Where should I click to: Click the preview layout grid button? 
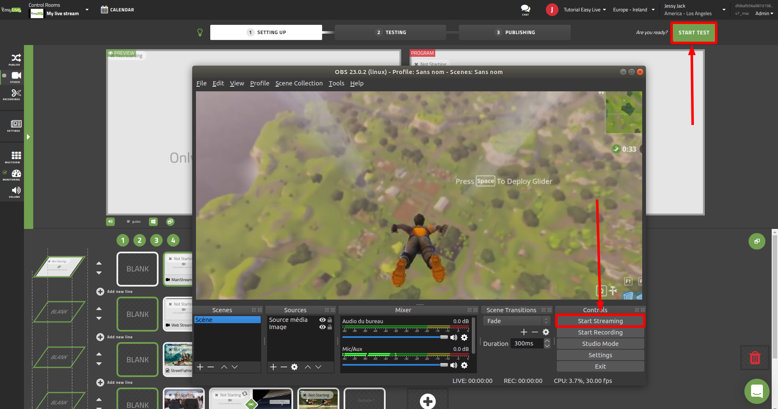tap(153, 221)
